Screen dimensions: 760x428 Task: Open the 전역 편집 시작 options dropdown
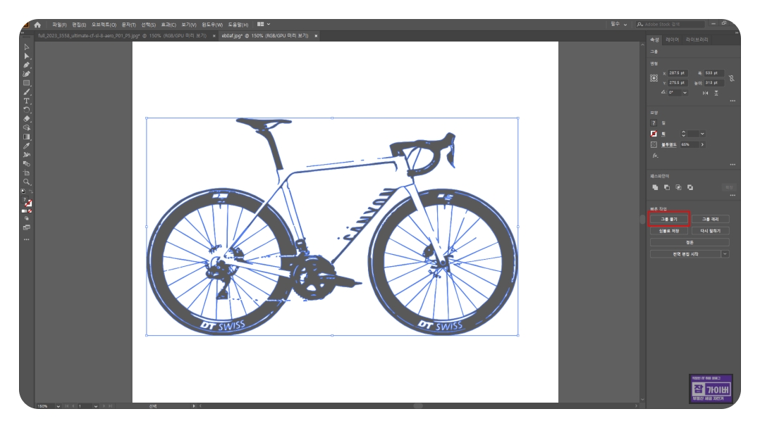[725, 253]
